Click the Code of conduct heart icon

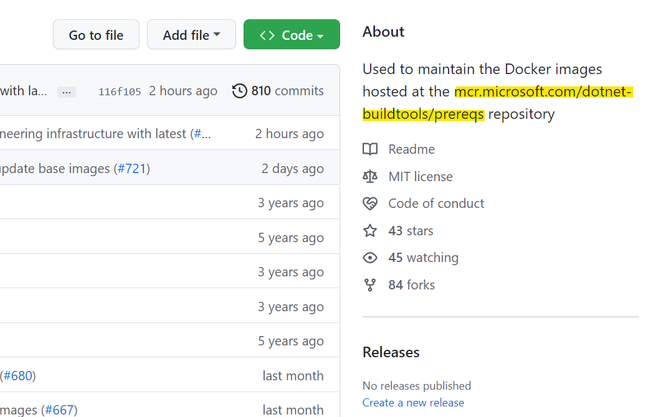click(x=370, y=204)
